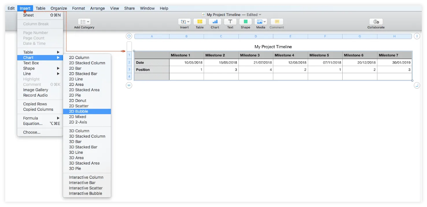Click the Table toolbar icon

pos(199,22)
